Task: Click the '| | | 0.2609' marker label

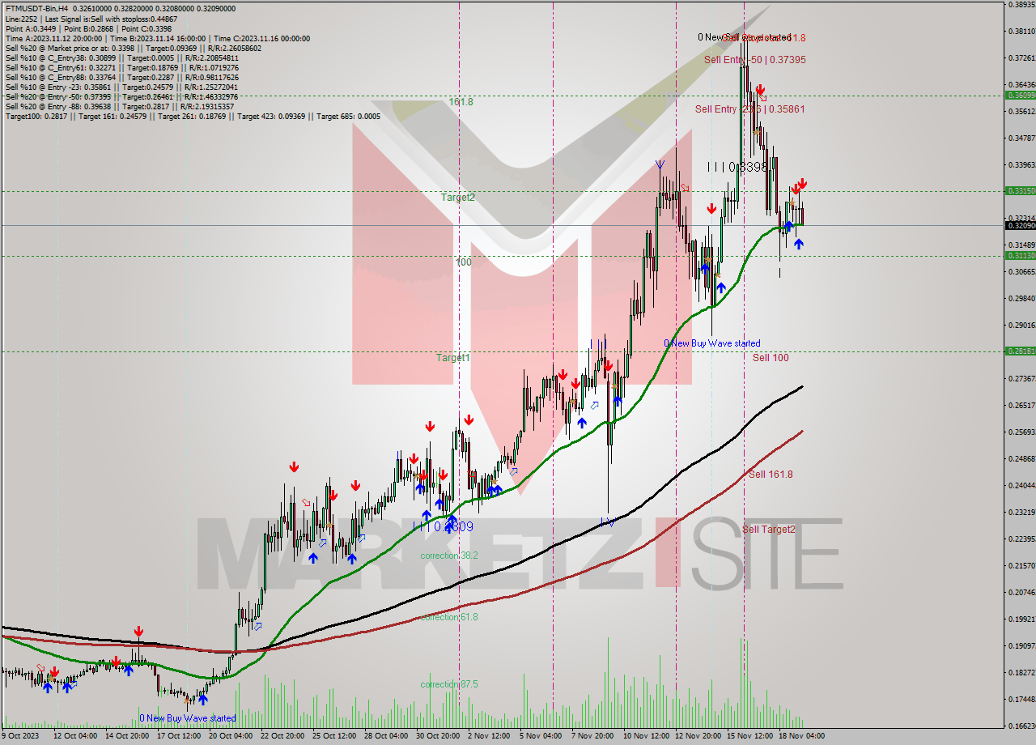Action: pos(444,526)
